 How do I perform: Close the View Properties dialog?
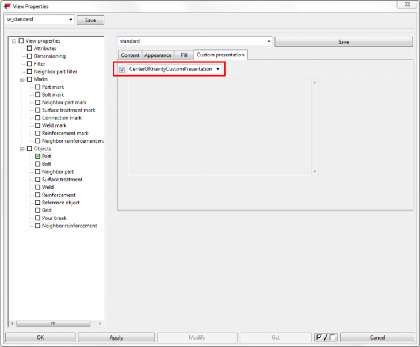407,4
